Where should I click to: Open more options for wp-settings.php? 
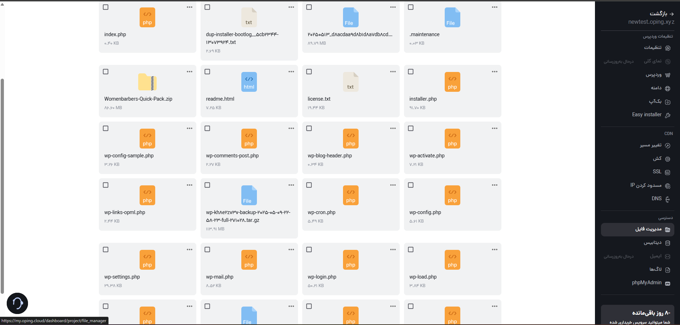(x=190, y=250)
